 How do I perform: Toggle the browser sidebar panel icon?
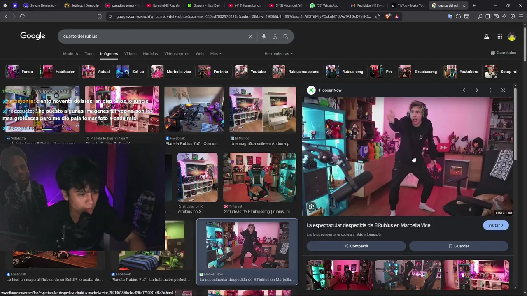(x=488, y=16)
